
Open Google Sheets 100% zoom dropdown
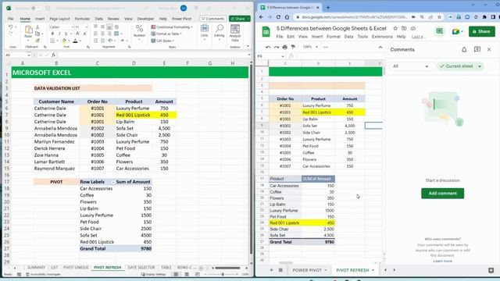(310, 47)
